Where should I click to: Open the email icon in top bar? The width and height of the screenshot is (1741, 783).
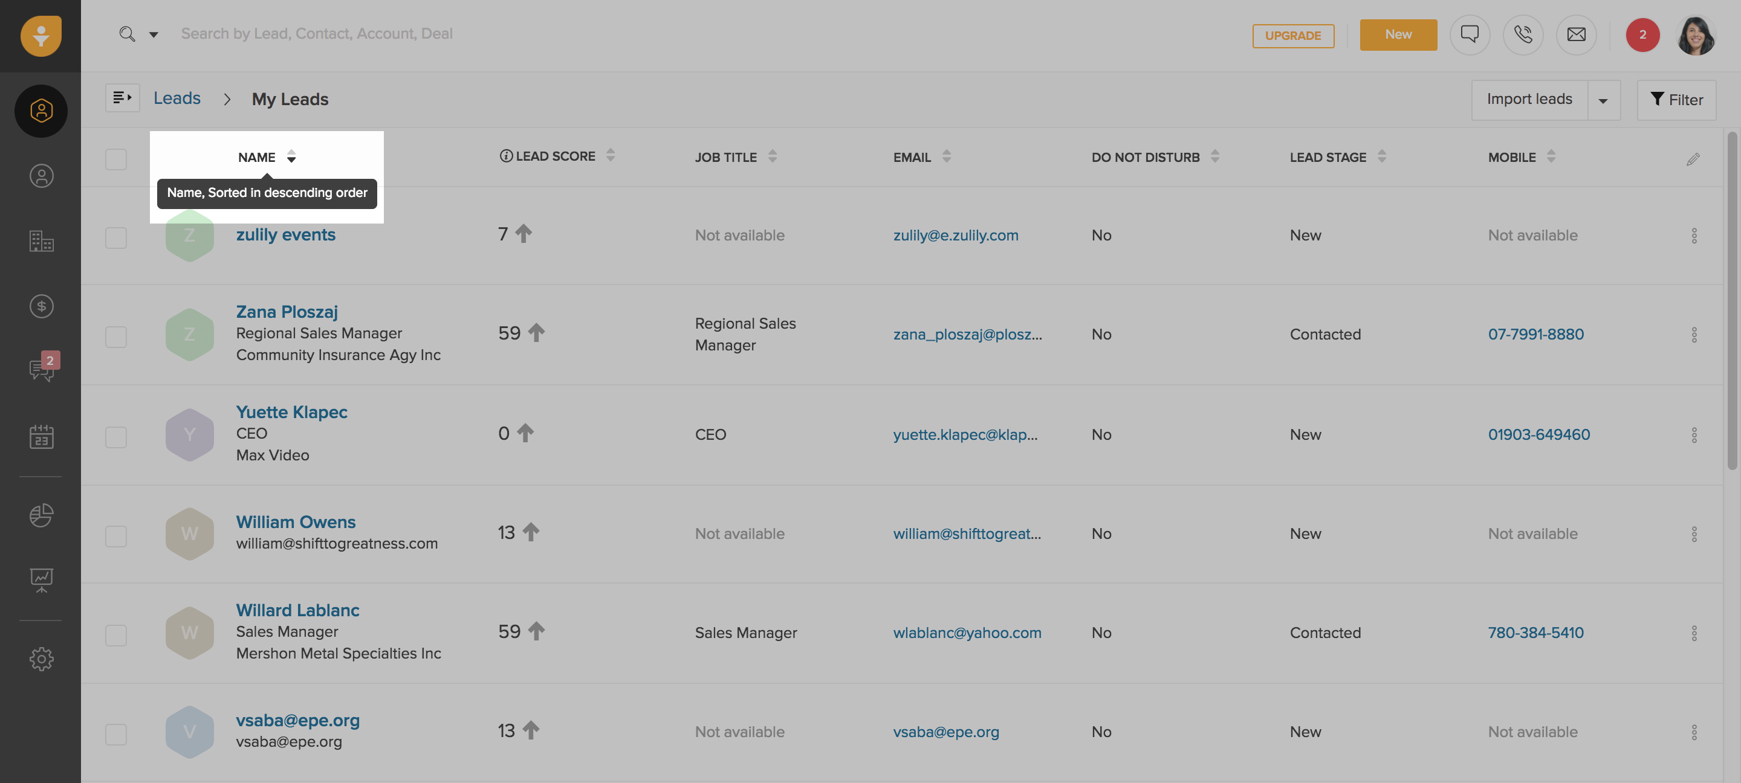pyautogui.click(x=1575, y=34)
